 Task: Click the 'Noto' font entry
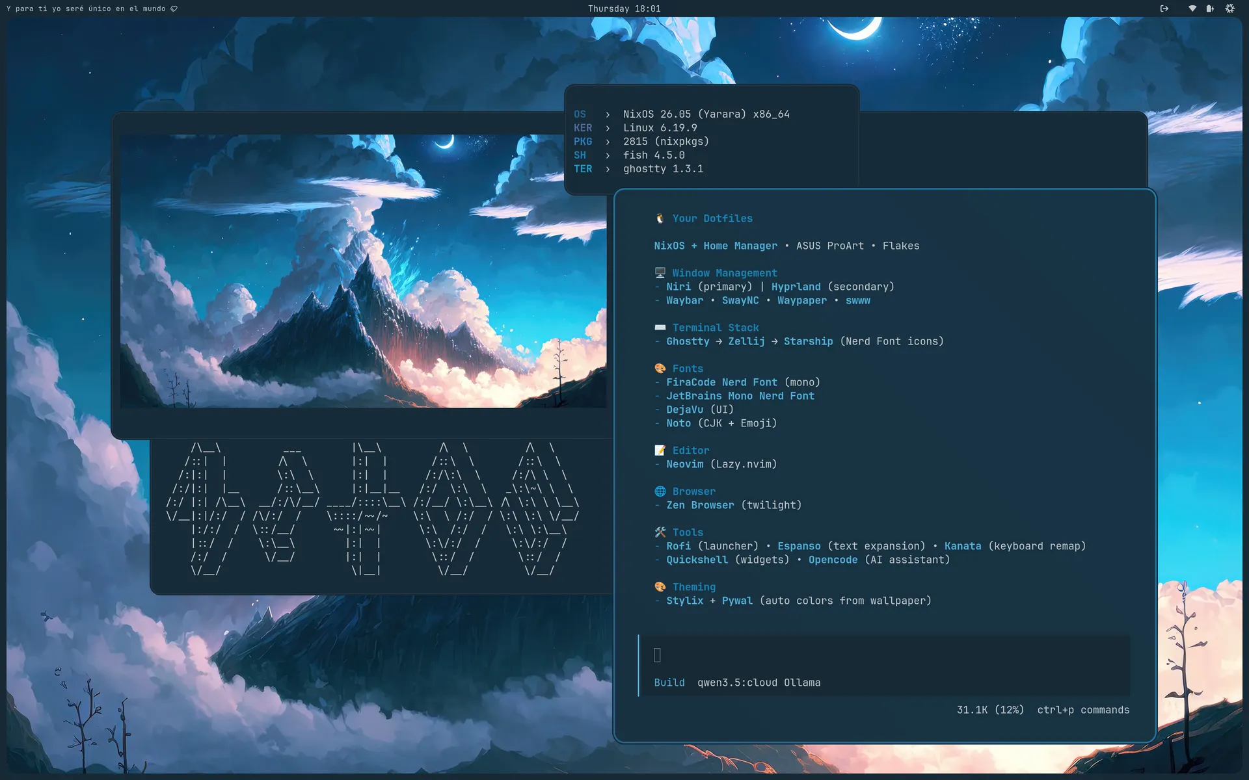[678, 423]
